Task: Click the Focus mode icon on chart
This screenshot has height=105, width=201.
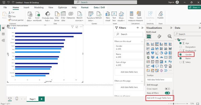Action: tap(77, 27)
